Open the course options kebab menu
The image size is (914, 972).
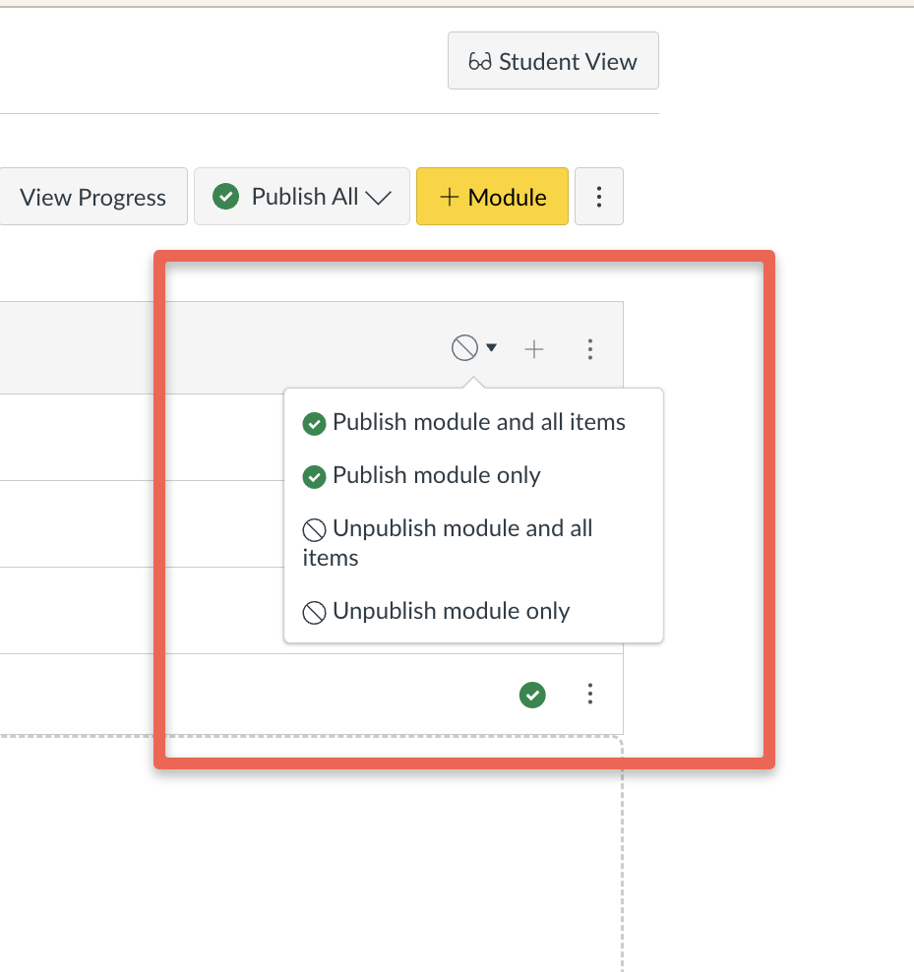[x=599, y=196]
